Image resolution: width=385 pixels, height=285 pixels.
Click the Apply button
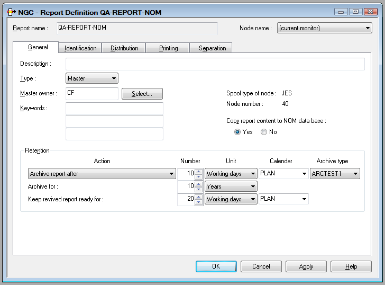[x=306, y=266]
